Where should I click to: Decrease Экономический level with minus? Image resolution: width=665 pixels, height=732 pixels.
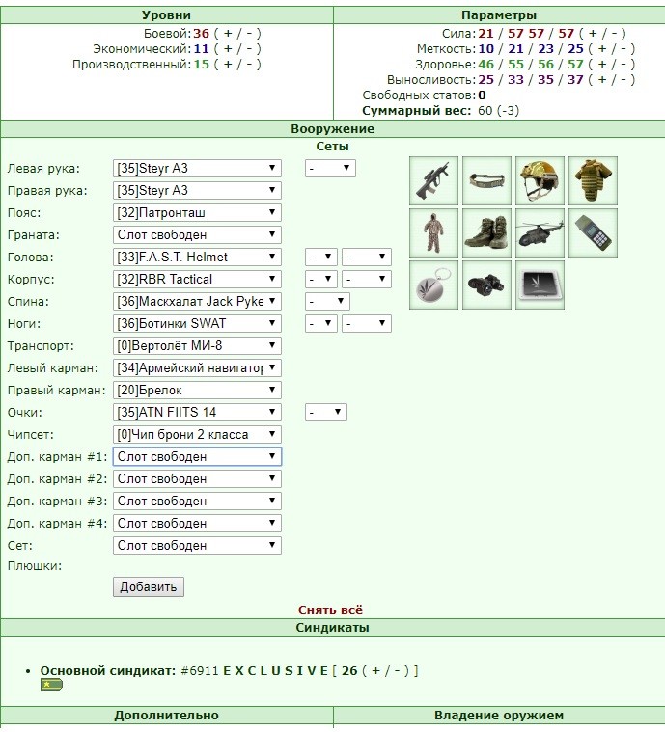click(x=249, y=49)
